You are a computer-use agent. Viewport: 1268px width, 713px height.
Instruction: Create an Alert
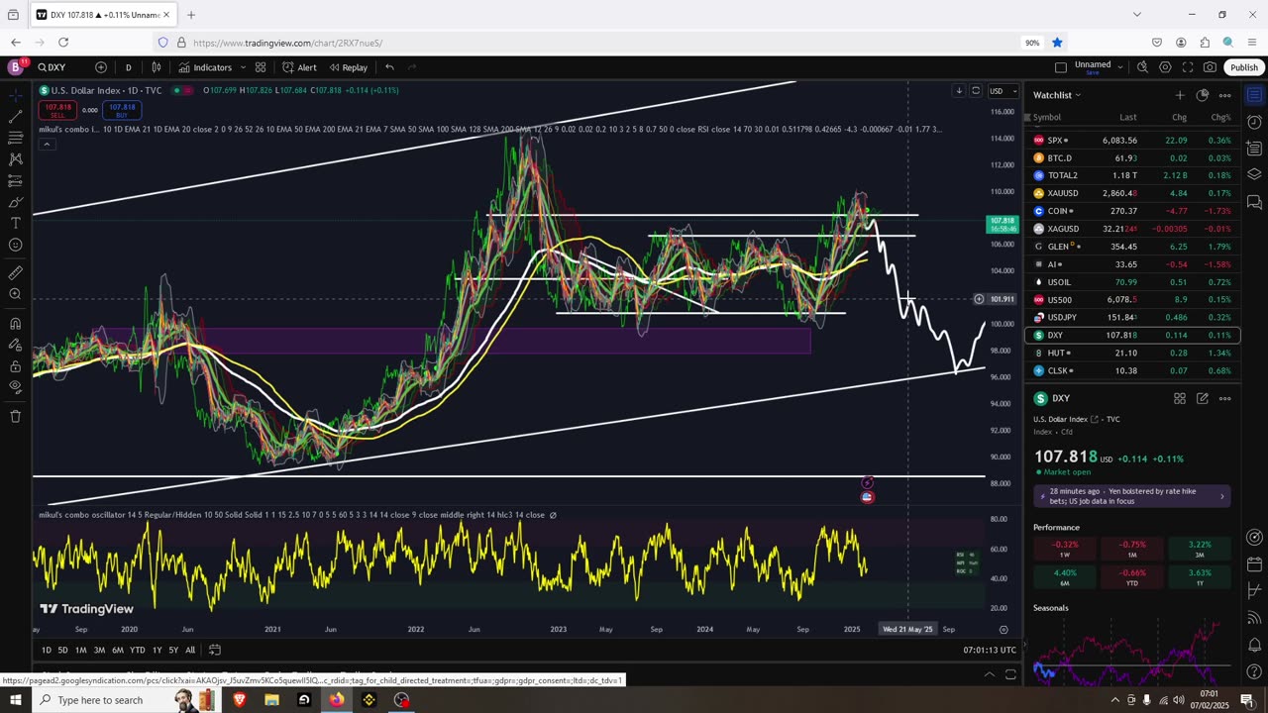299,67
